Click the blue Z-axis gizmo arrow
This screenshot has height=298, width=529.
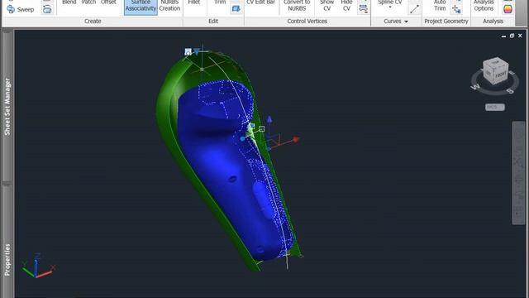point(269,119)
